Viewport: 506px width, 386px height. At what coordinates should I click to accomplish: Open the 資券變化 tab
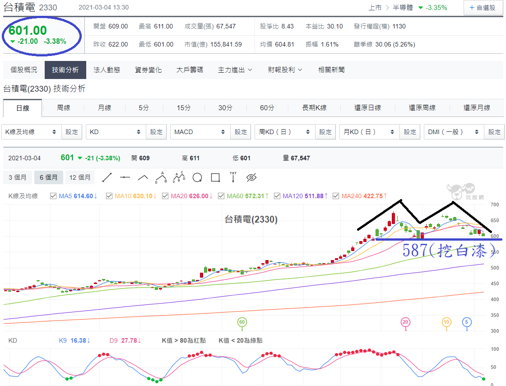pyautogui.click(x=149, y=70)
